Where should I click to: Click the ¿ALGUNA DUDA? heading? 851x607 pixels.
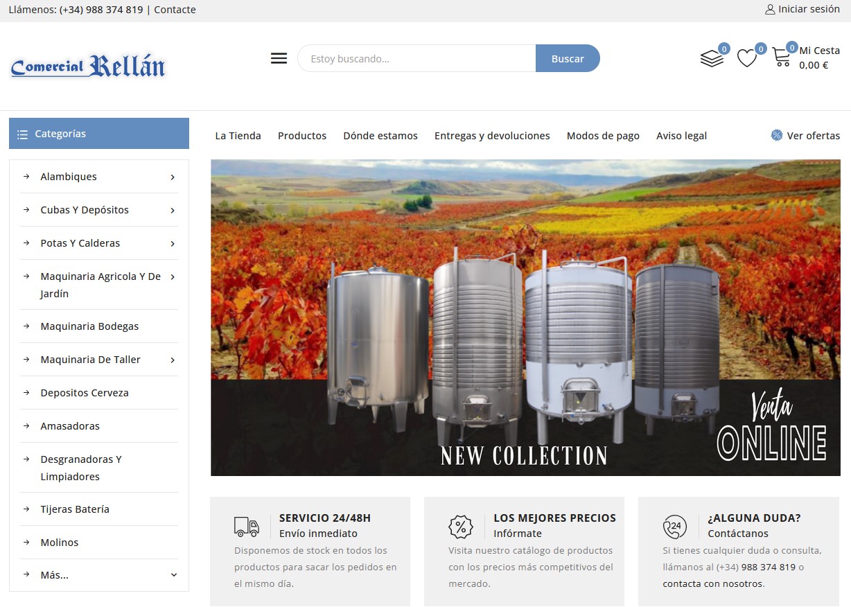754,518
